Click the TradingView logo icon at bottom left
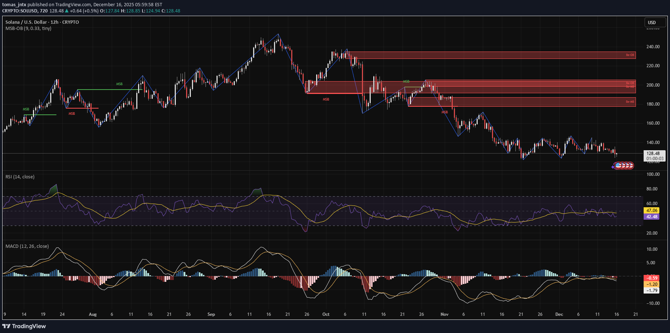 [x=7, y=326]
